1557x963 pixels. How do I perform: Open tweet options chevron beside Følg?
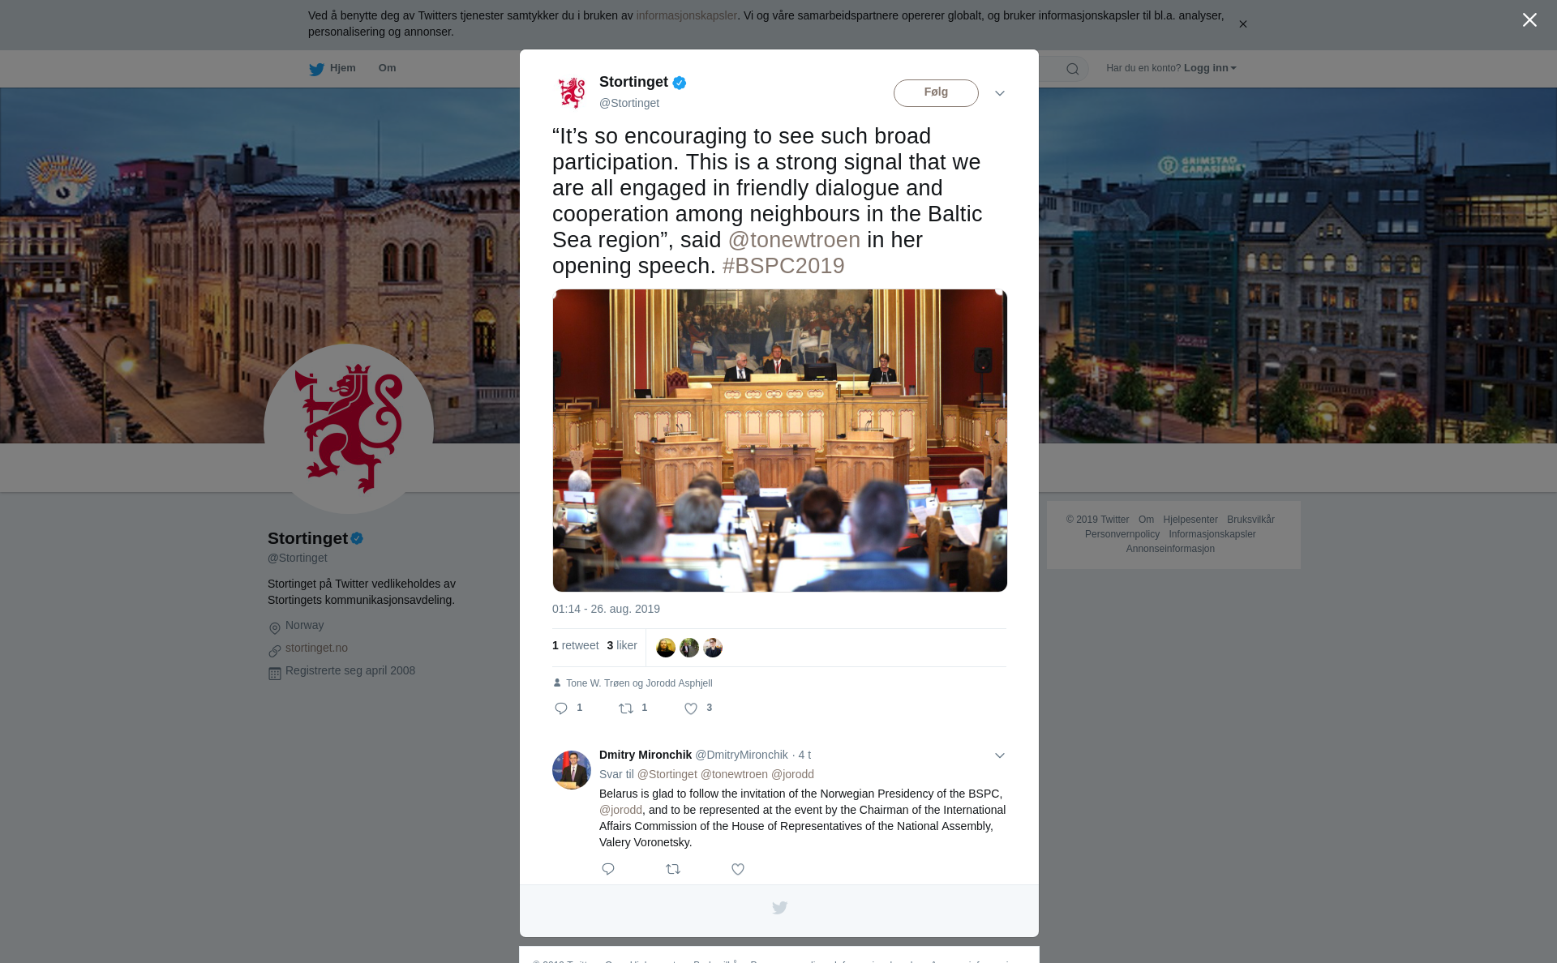[x=1000, y=93]
